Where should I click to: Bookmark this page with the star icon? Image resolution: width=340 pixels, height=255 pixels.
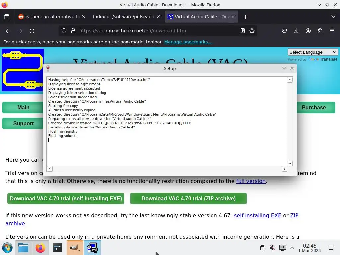(x=252, y=31)
